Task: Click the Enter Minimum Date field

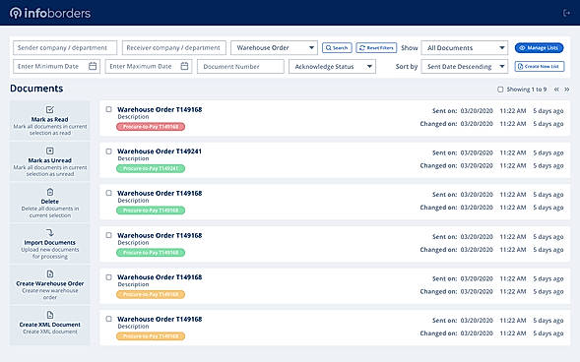Action: tap(56, 67)
